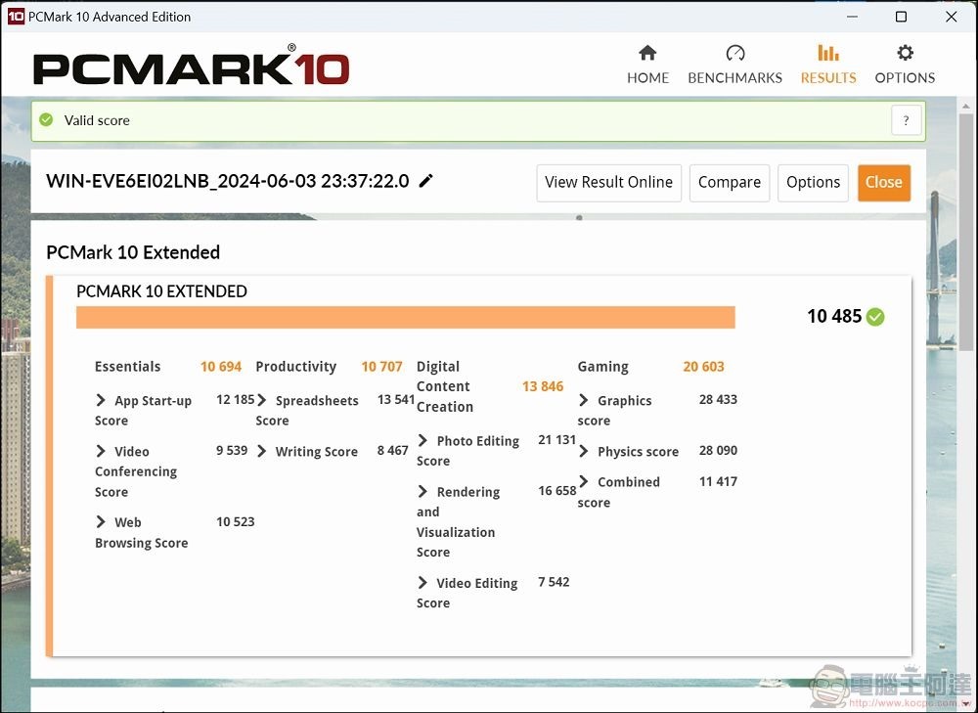This screenshot has width=978, height=713.
Task: Click the Spreadsheets value 13 541
Action: 396,399
